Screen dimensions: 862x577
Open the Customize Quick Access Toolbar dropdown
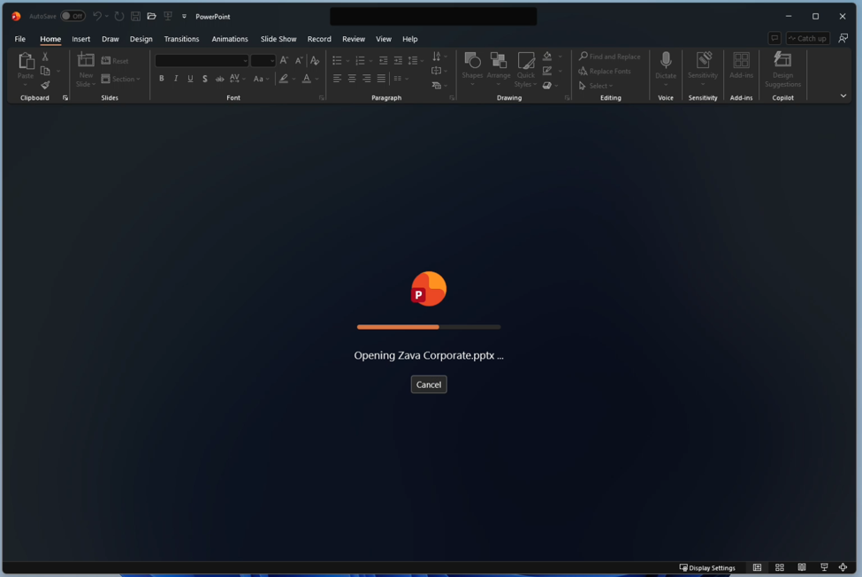coord(184,17)
